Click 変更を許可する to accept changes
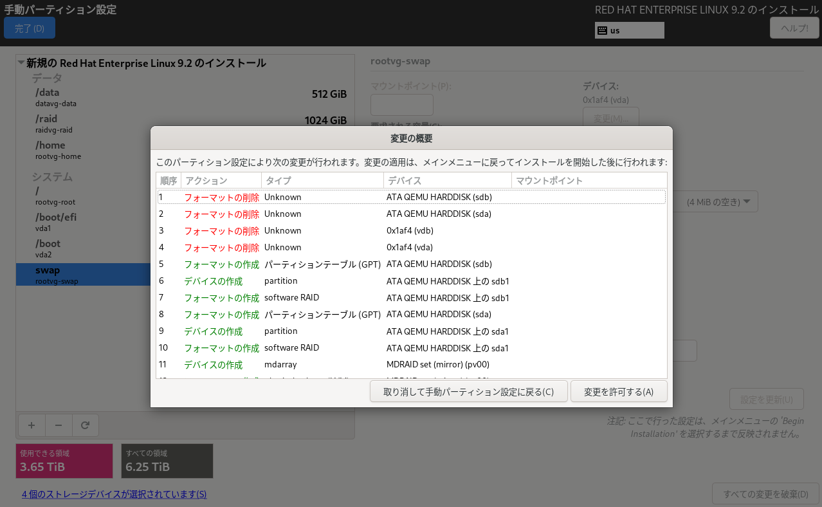This screenshot has height=507, width=822. 618,391
